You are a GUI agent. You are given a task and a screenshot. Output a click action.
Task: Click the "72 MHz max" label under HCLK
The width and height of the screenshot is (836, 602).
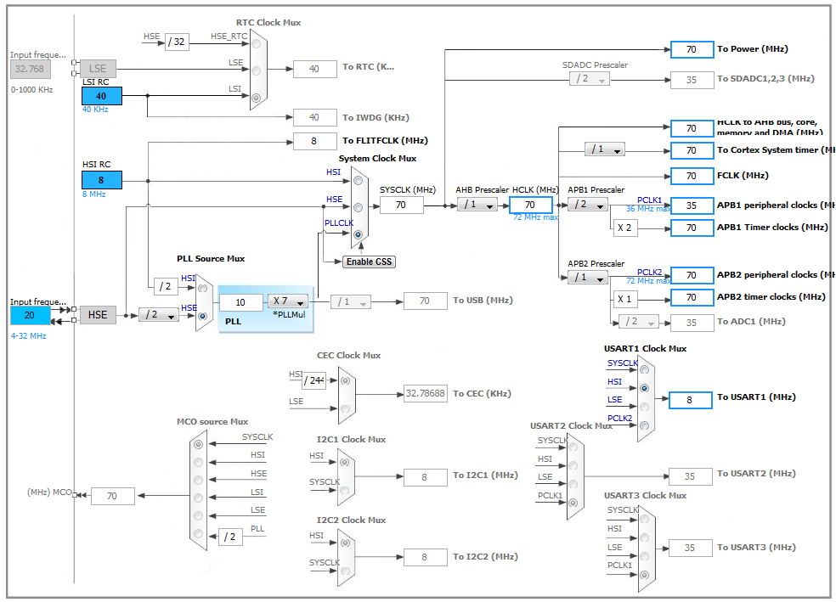(x=536, y=217)
